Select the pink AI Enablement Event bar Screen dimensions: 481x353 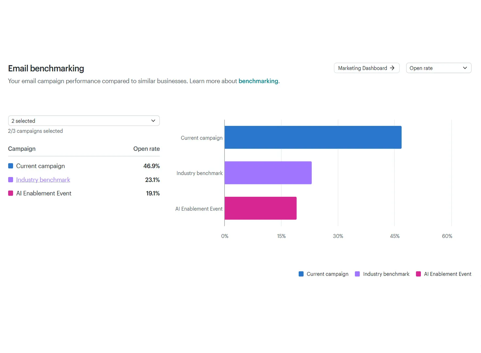[x=261, y=208]
